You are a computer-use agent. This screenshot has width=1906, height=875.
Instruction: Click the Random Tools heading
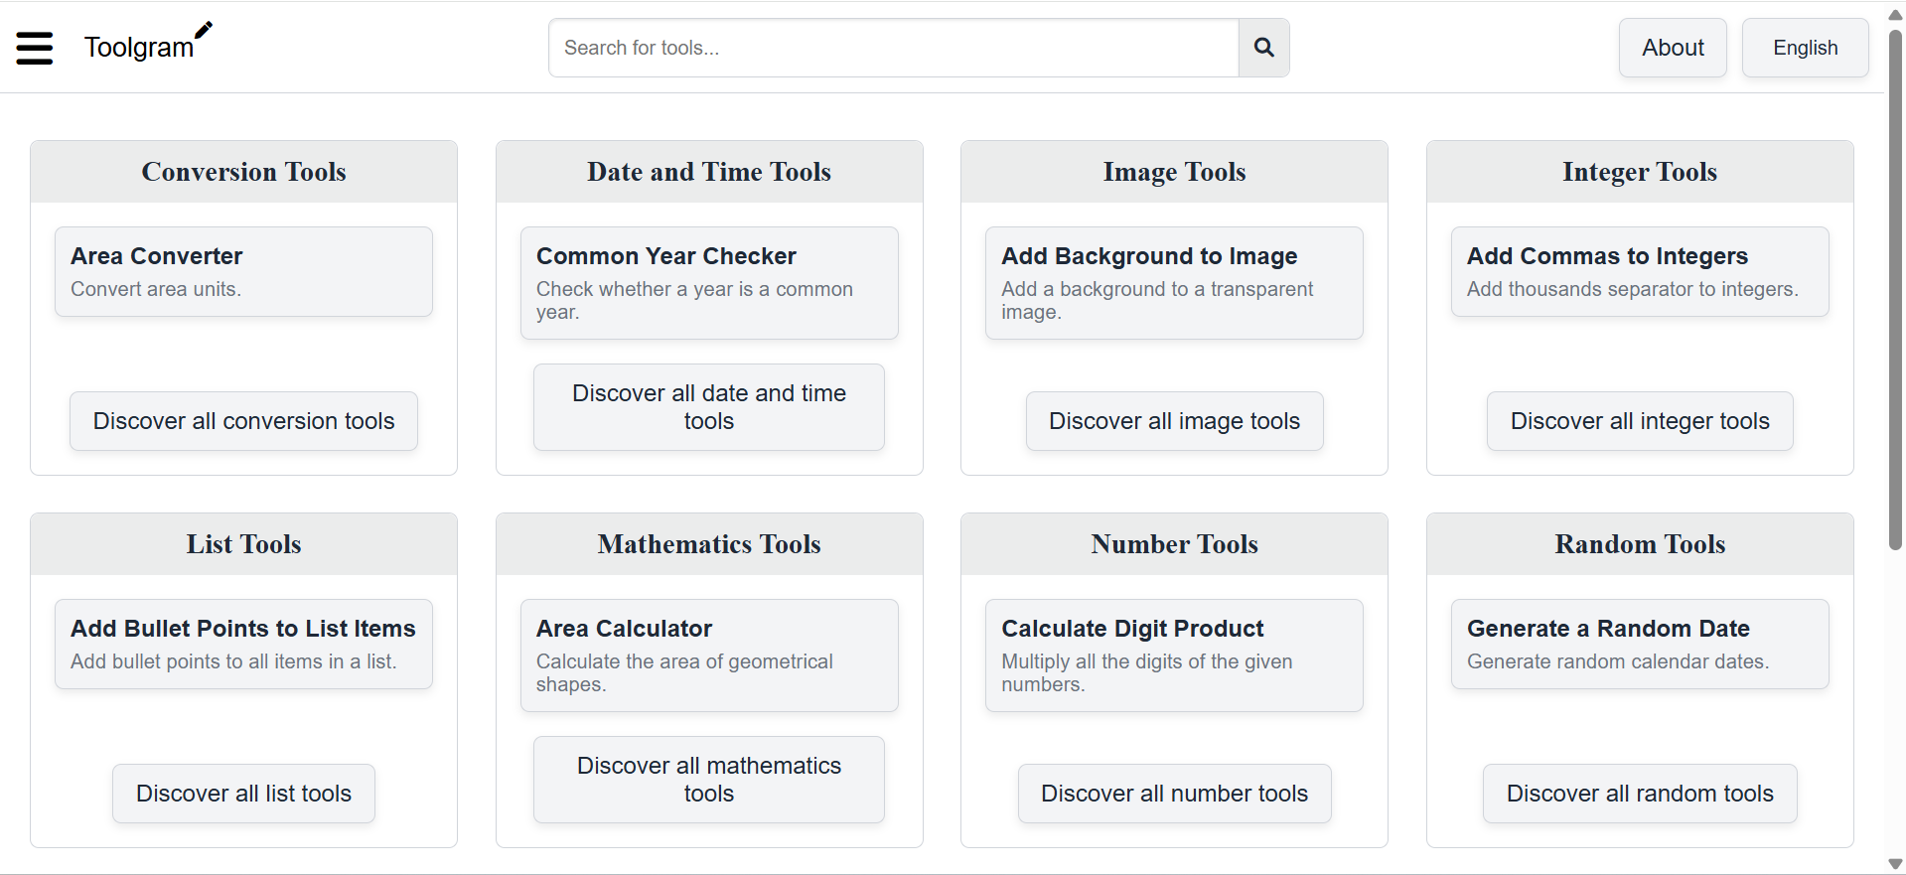[1640, 544]
